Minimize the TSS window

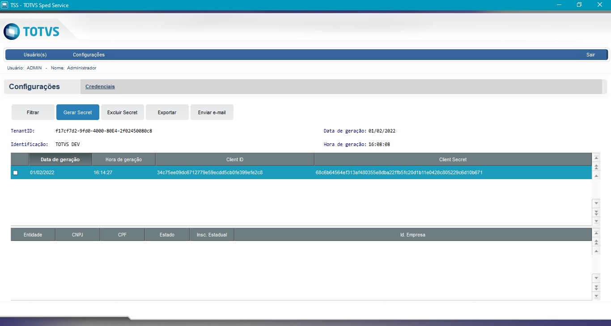click(x=559, y=5)
